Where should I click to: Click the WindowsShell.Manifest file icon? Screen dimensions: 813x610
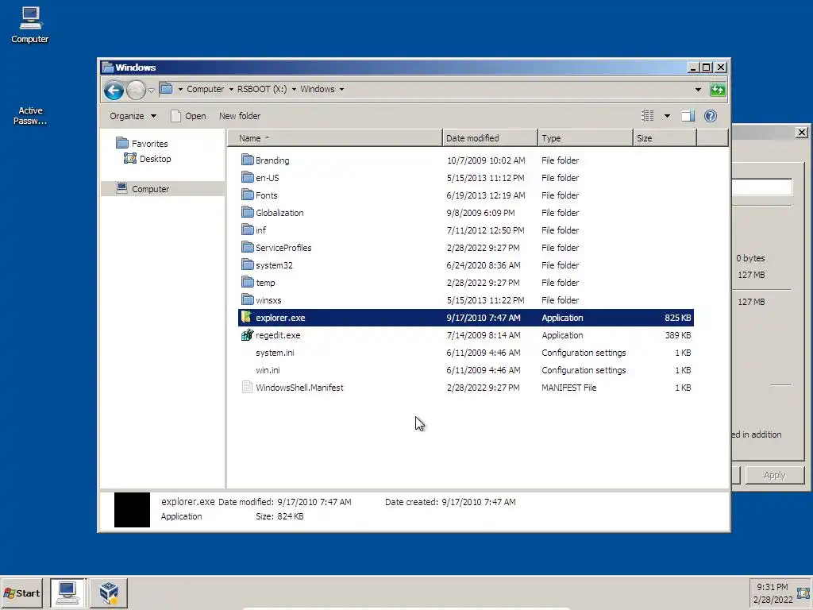247,388
